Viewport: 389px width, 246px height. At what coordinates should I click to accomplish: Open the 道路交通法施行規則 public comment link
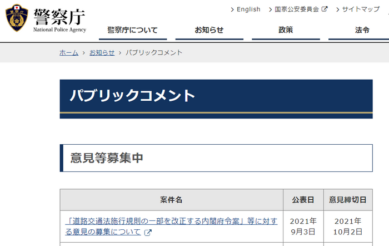point(171,222)
